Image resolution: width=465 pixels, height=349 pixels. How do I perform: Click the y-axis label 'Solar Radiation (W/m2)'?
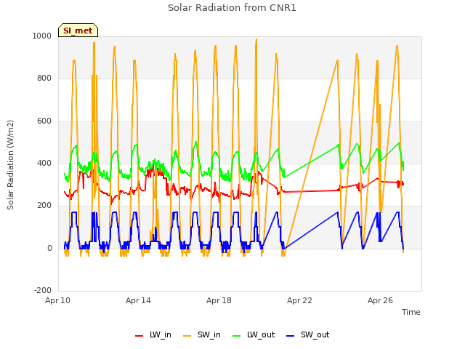tap(10, 165)
